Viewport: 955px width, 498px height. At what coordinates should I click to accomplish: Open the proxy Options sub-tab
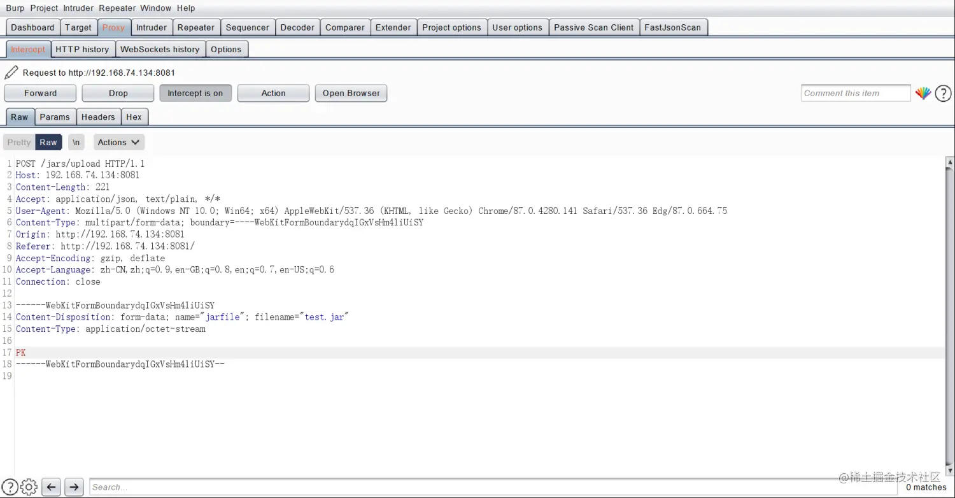226,49
